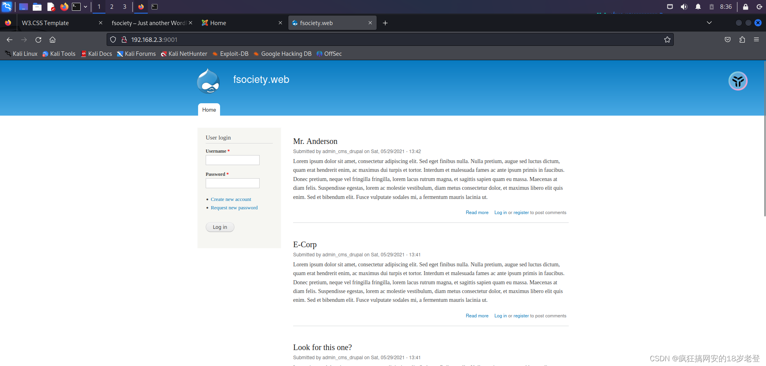Image resolution: width=766 pixels, height=366 pixels.
Task: Open the Firefox hamburger menu
Action: (756, 39)
